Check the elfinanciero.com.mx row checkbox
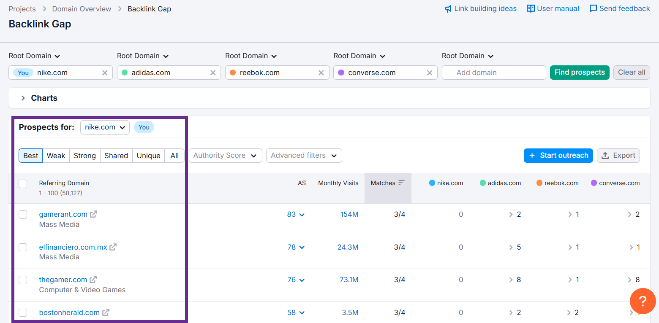The height and width of the screenshot is (323, 659). tap(23, 247)
